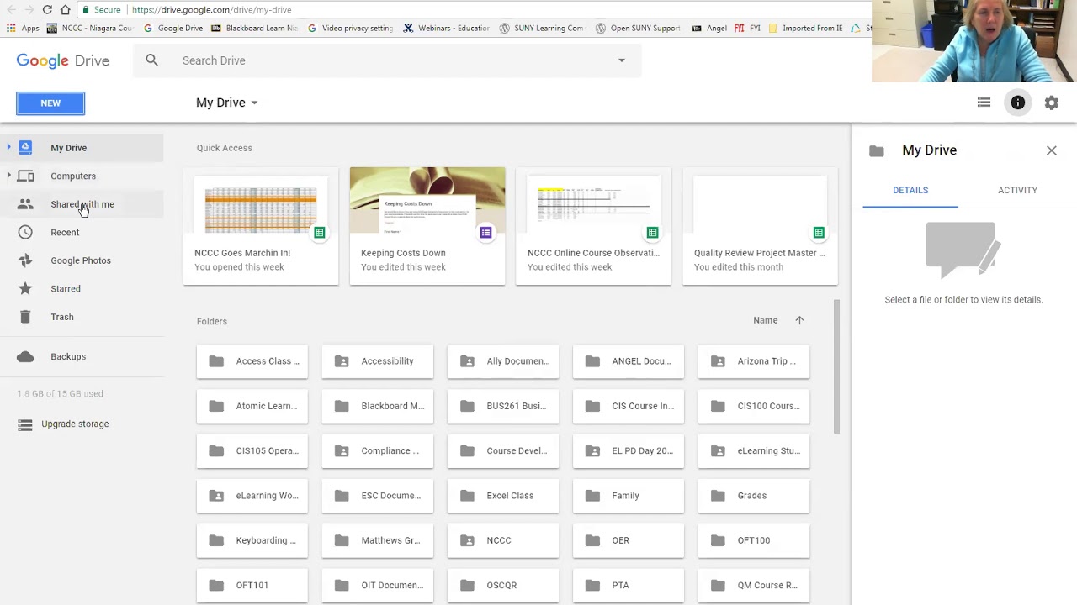Click the Recent clock icon
The image size is (1077, 605).
[x=25, y=233]
